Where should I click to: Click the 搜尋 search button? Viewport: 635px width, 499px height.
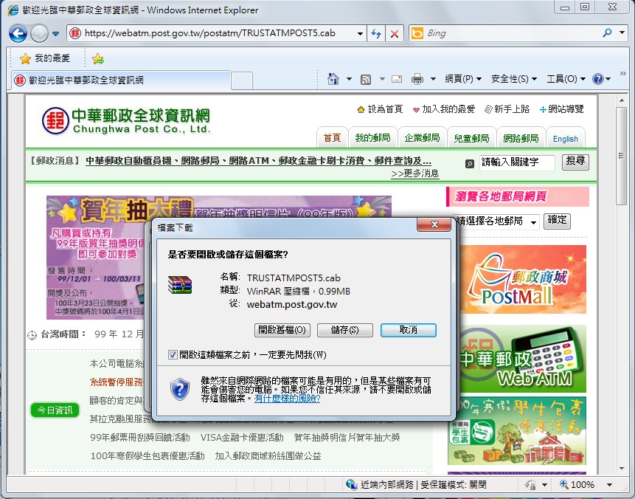575,162
